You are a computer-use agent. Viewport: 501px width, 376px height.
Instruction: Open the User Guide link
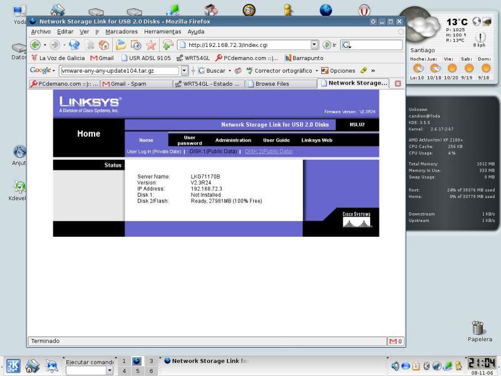[x=276, y=140]
